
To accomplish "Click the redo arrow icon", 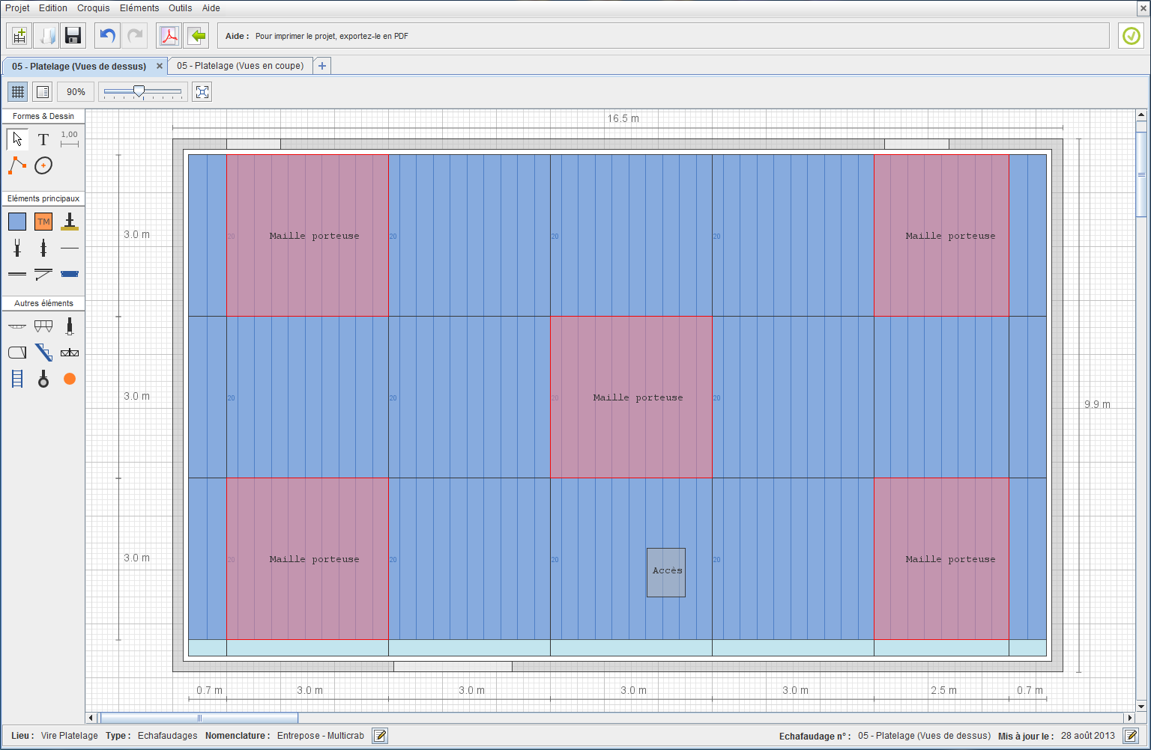I will click(134, 36).
